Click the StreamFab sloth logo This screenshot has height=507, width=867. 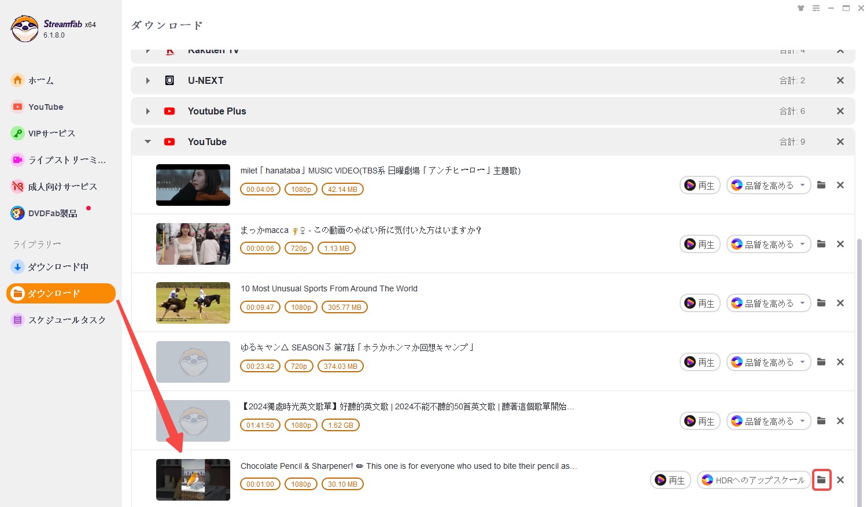point(25,29)
